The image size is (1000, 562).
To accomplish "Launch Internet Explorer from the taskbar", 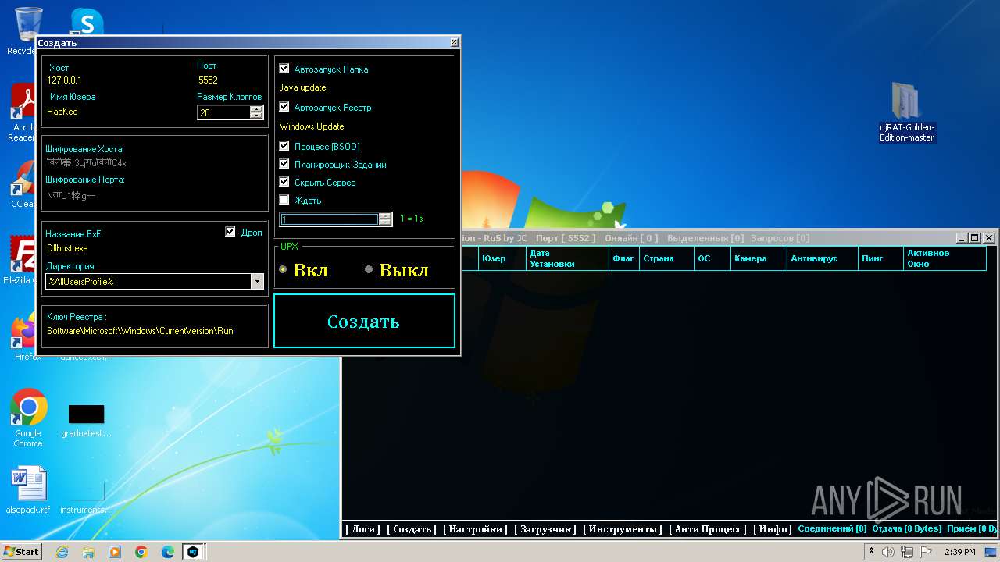I will pos(62,552).
